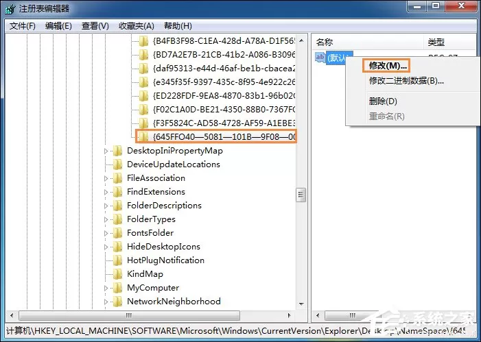Expand the DesktopIniPropertyMap key

click(x=106, y=151)
